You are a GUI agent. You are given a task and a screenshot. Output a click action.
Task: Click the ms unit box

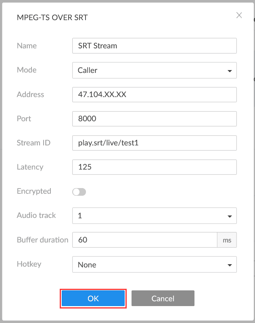coord(227,240)
